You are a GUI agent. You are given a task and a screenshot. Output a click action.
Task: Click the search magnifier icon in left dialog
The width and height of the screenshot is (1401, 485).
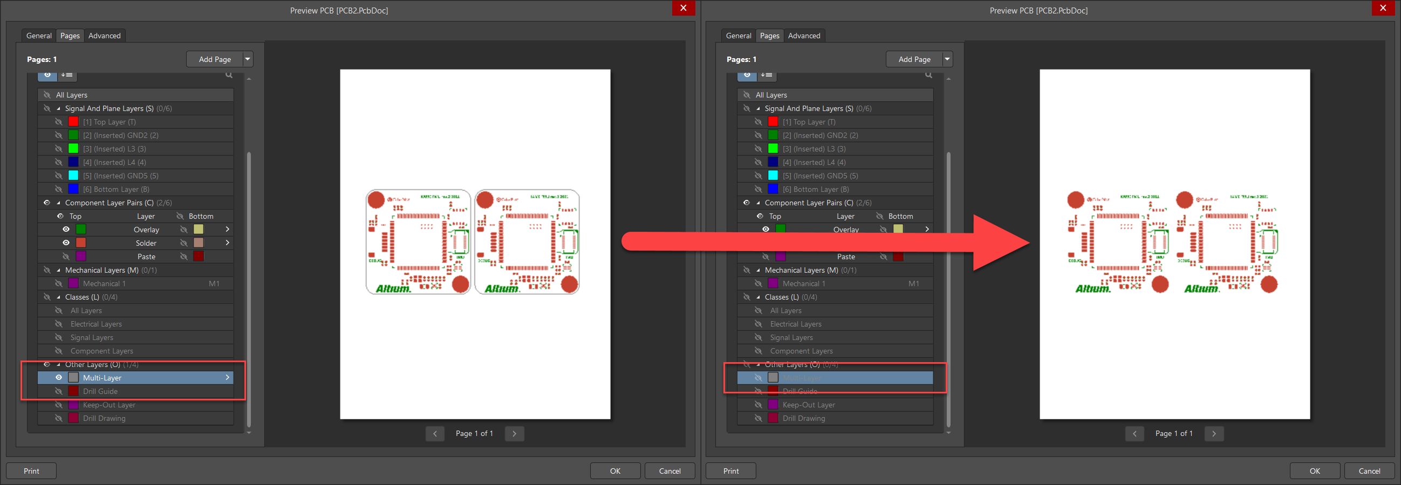(x=229, y=75)
